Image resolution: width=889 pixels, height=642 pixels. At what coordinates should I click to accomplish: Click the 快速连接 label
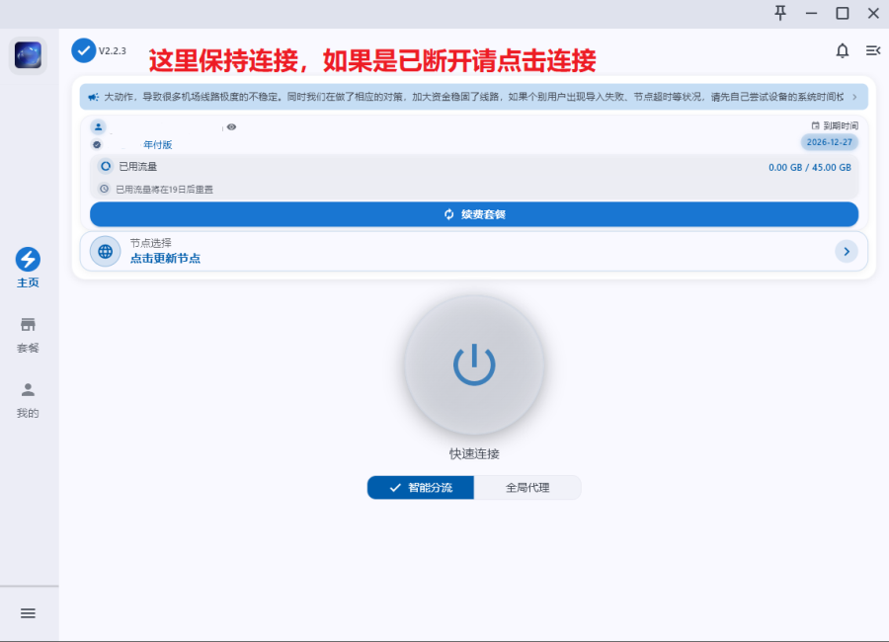tap(474, 453)
